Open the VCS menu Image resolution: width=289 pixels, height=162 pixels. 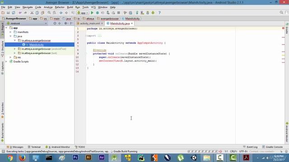[x=93, y=7]
